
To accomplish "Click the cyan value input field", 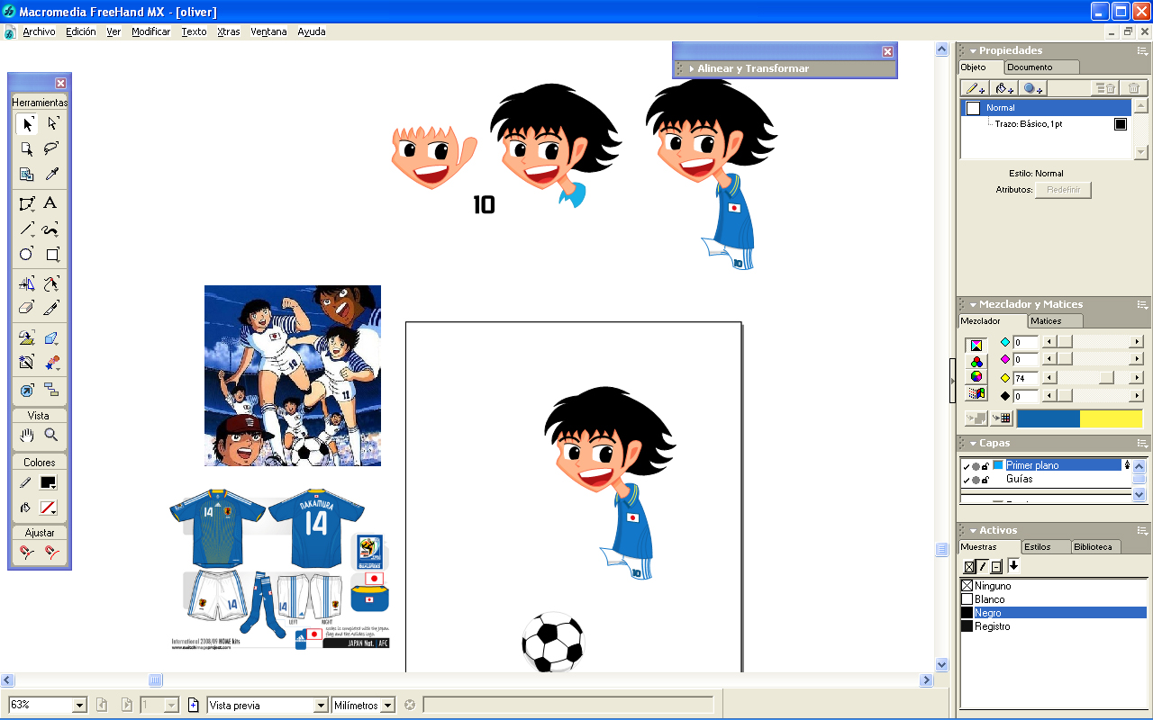I will (1025, 342).
